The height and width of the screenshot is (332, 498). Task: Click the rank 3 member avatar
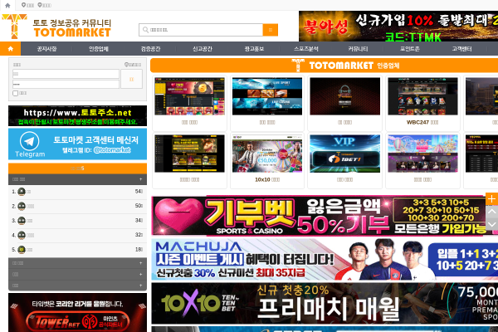pos(22,221)
